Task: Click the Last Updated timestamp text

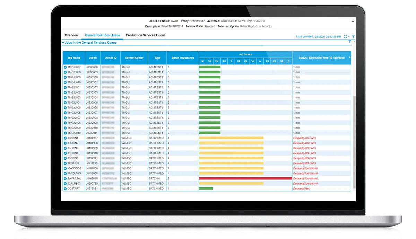Action: (x=319, y=36)
